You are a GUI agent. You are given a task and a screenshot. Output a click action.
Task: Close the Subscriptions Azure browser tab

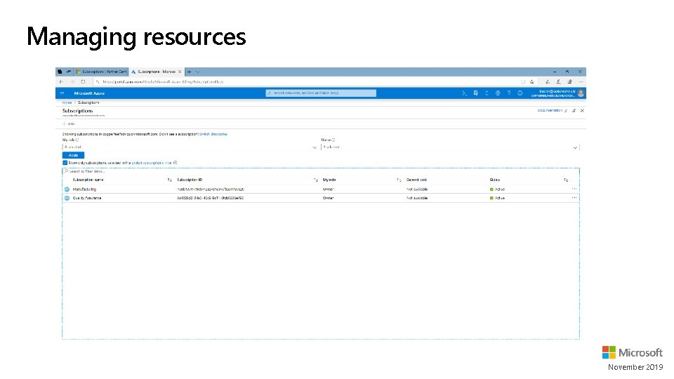click(180, 72)
